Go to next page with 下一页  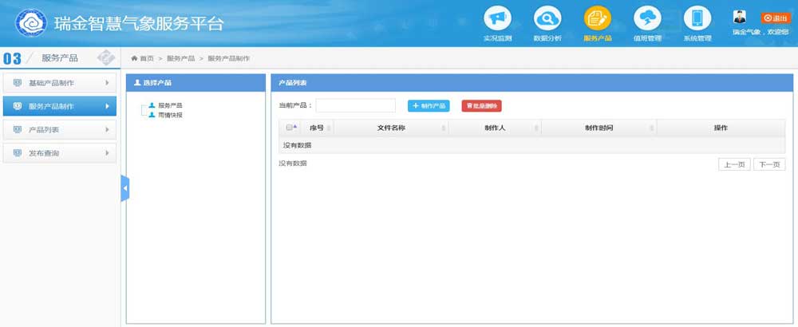point(768,164)
